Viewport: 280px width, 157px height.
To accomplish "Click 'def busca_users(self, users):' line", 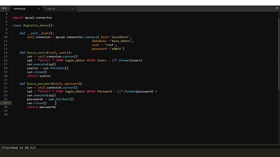I will (45, 52).
